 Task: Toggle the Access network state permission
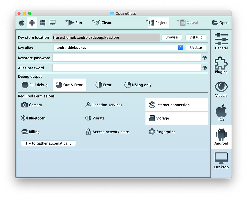[x=107, y=132]
